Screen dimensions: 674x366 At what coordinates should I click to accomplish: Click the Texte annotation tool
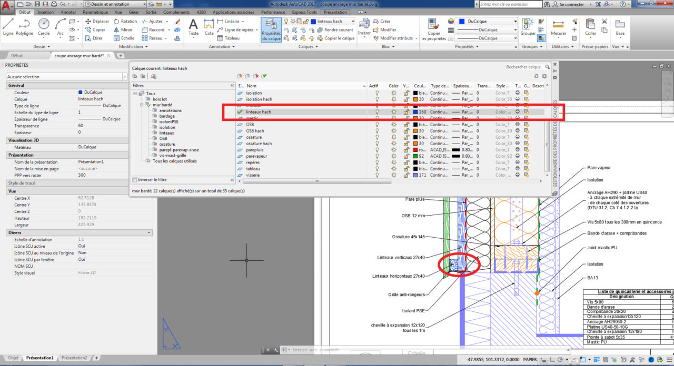[x=193, y=27]
